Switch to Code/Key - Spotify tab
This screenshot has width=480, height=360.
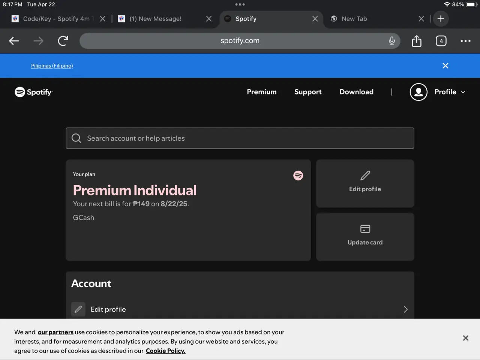click(56, 19)
